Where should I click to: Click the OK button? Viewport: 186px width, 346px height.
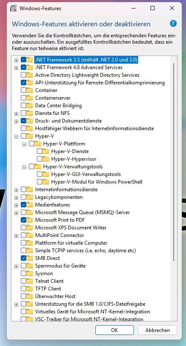(114, 330)
